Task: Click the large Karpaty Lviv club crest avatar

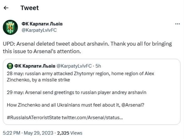Action: click(11, 27)
